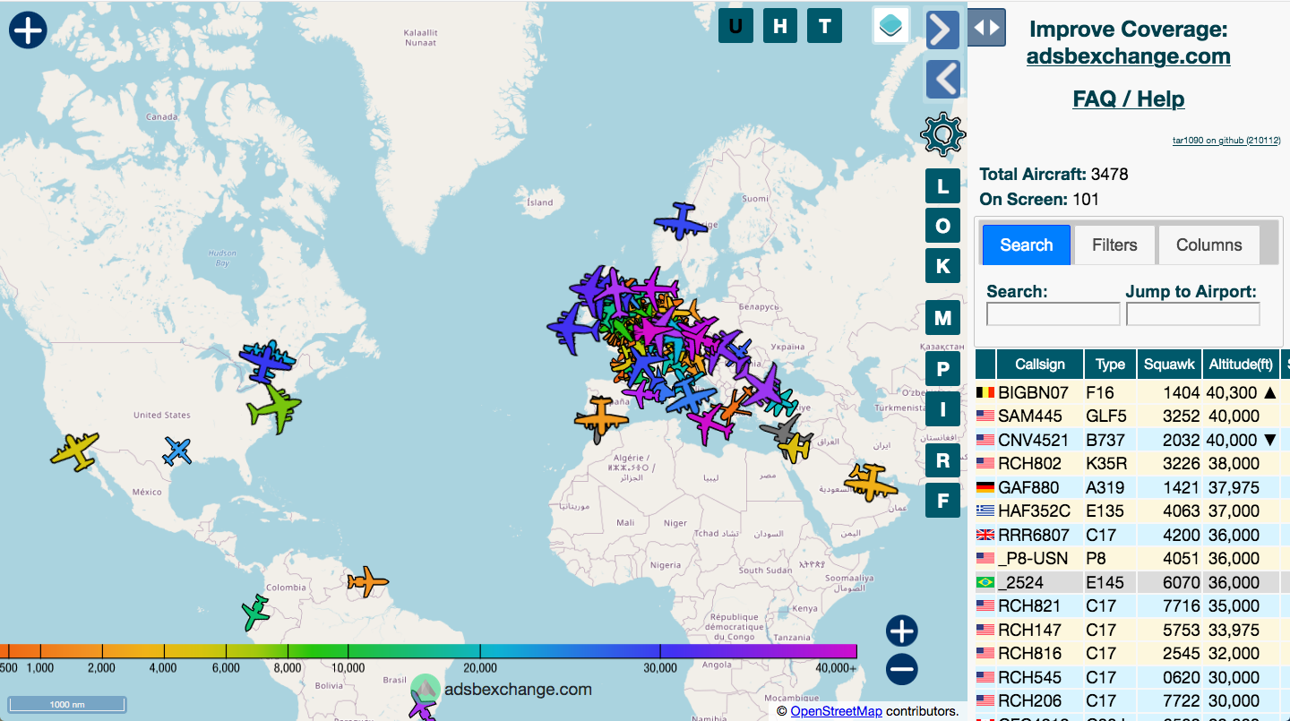Viewport: 1290px width, 721px height.
Task: Zoom in with the map plus button
Action: click(902, 631)
